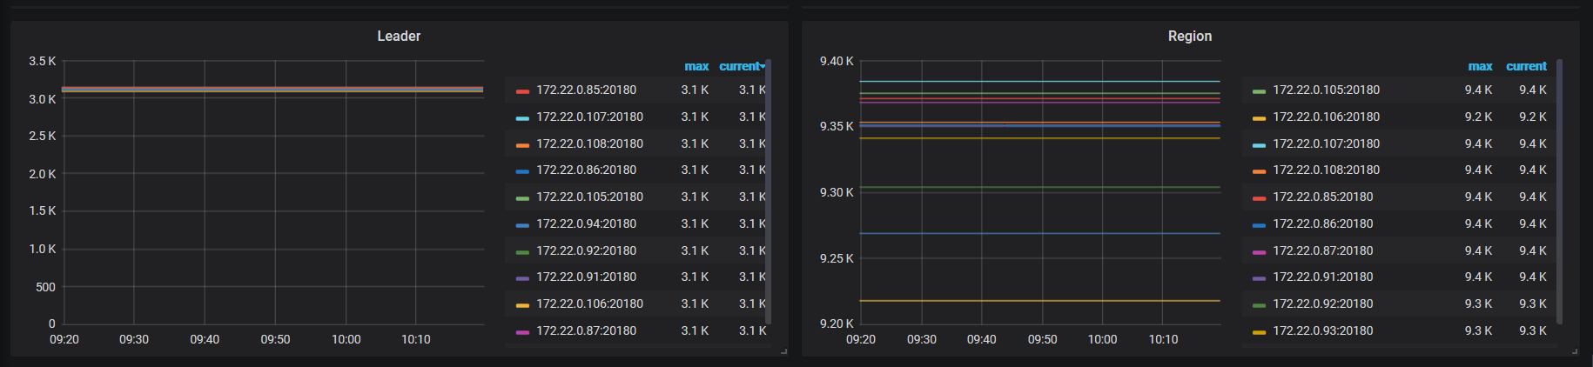Click red color swatch for 172.22.0.85 in Leader
The height and width of the screenshot is (367, 1593).
coord(522,90)
